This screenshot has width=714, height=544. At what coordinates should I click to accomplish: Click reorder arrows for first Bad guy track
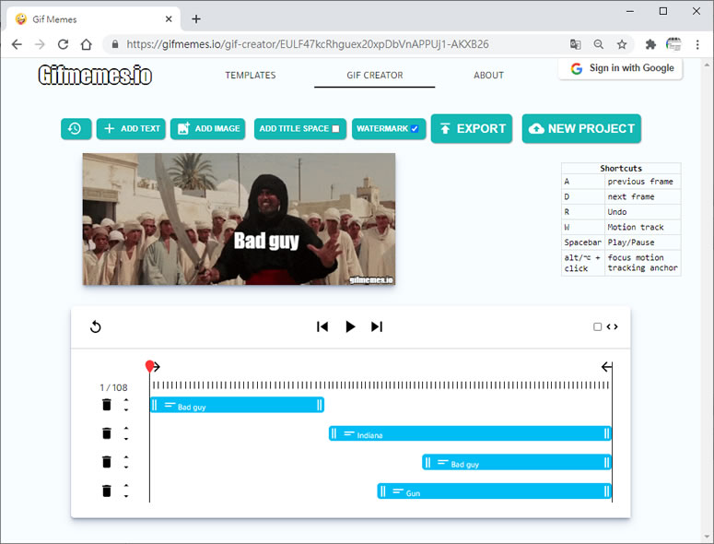(x=126, y=405)
